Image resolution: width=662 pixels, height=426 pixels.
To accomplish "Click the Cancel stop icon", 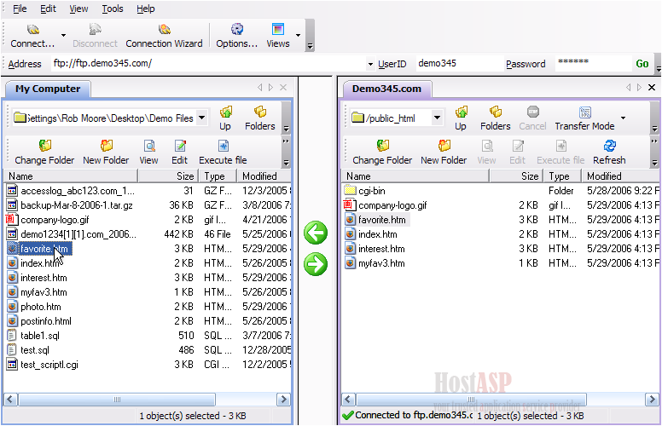I will tap(532, 118).
